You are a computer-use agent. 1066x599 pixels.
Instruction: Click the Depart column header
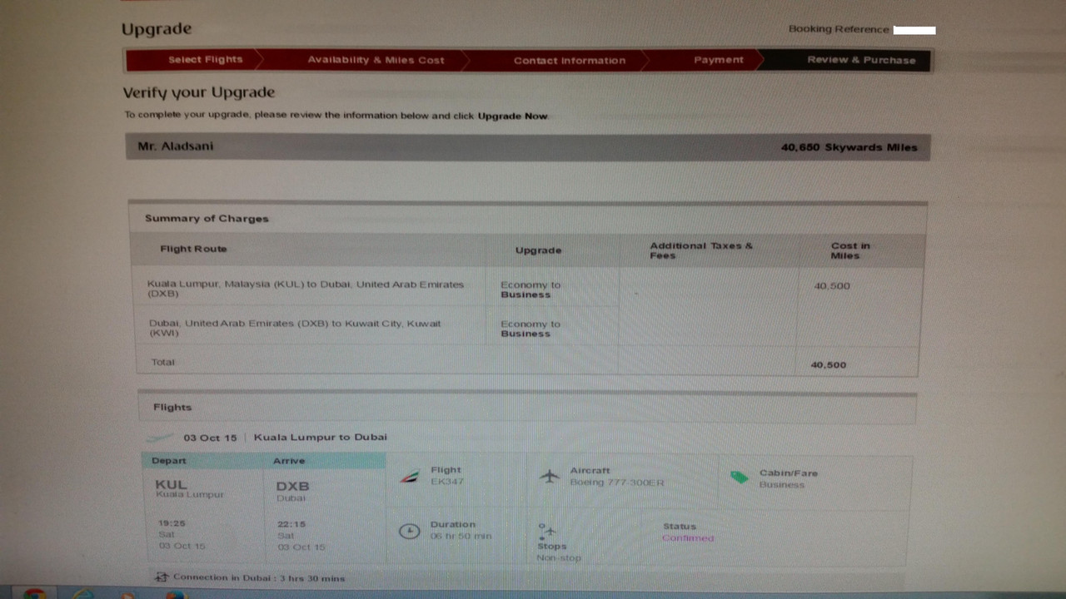tap(169, 461)
